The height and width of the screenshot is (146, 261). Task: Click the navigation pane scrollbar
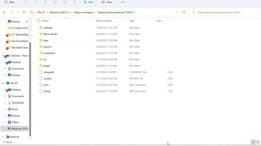click(x=30, y=89)
